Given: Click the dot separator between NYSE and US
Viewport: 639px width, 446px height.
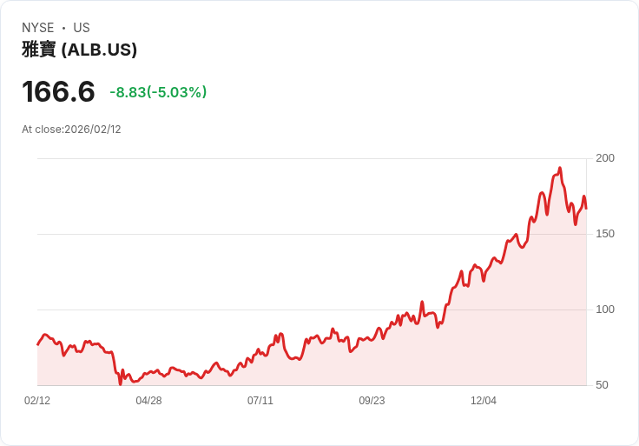Looking at the screenshot, I should click(63, 28).
